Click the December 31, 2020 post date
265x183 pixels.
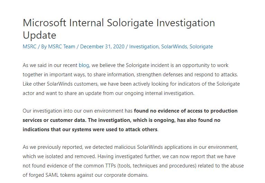coord(102,47)
